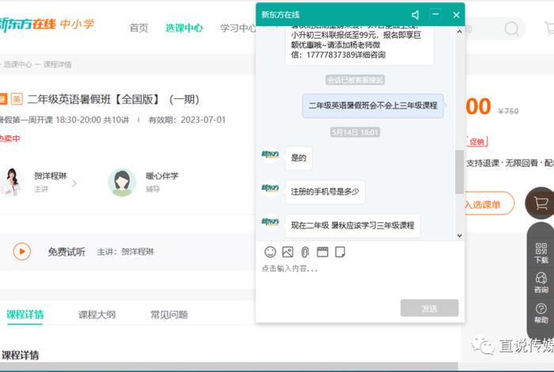Click the 暖心伴学 tutor avatar

click(122, 182)
